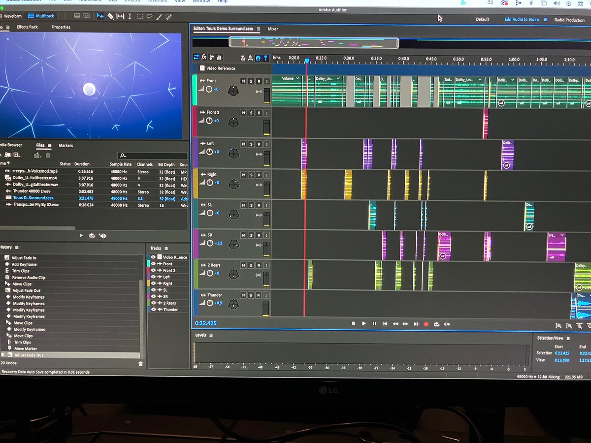The width and height of the screenshot is (591, 443).
Task: Click the Front track surround panner
Action: pyautogui.click(x=233, y=91)
